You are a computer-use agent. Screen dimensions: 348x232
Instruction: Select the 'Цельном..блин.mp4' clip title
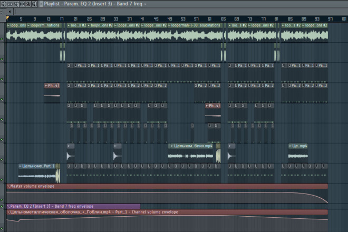pos(193,146)
